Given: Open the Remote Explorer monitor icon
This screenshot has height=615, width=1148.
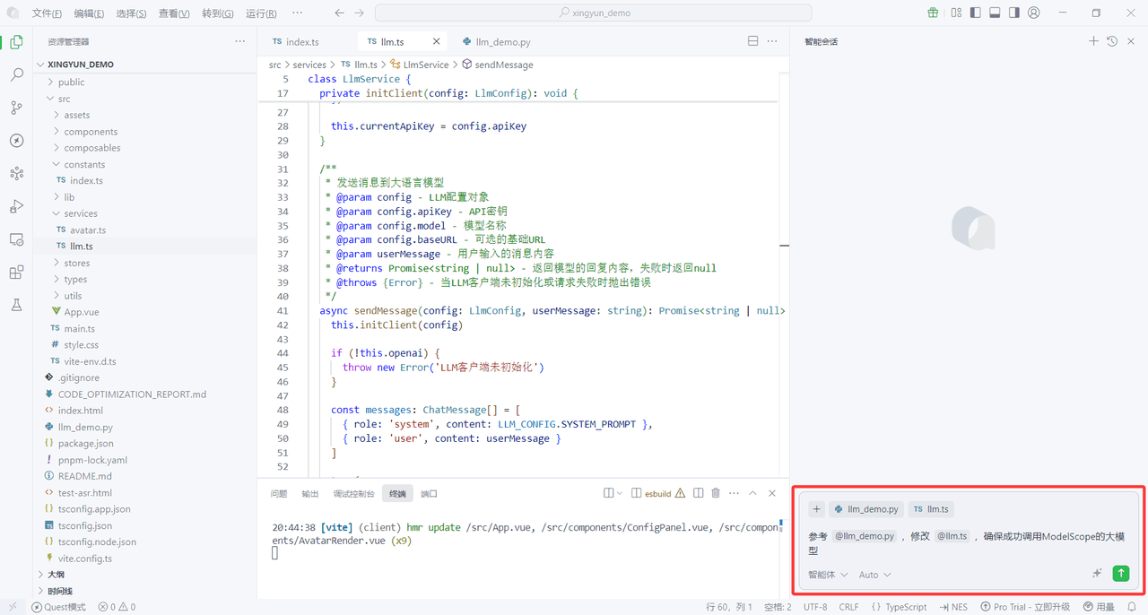Looking at the screenshot, I should pos(16,239).
